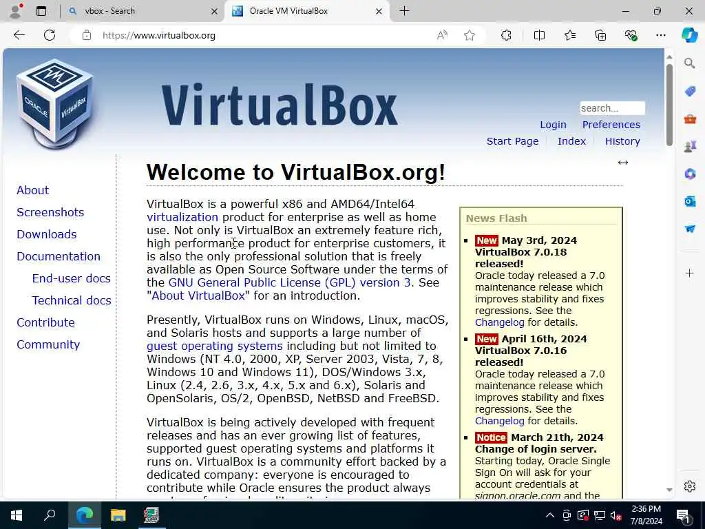Open the Contribute link

46,322
